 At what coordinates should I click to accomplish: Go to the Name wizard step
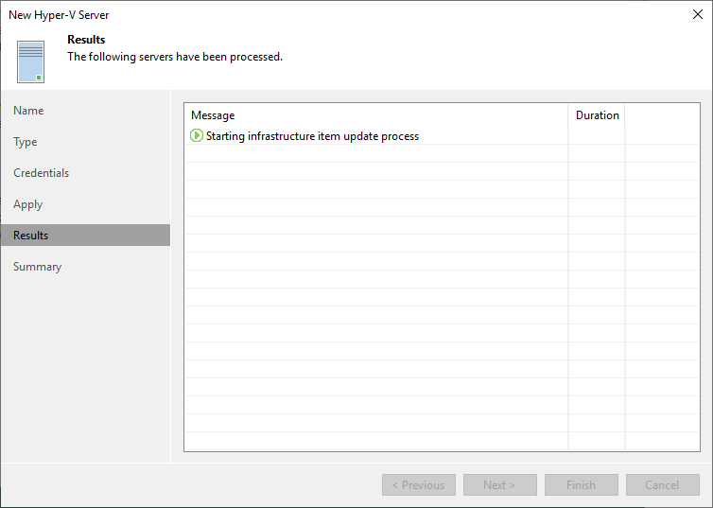click(28, 111)
